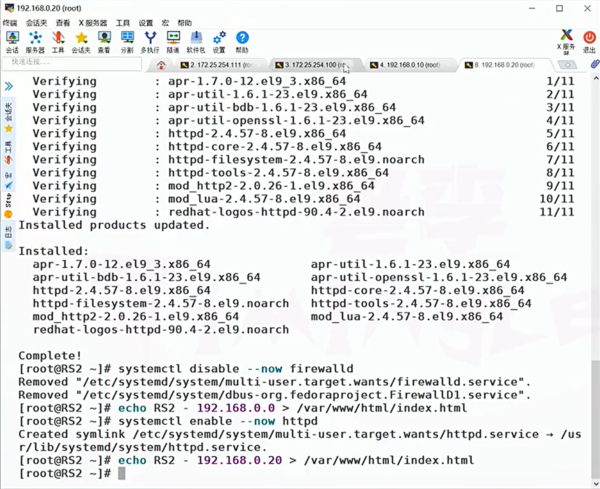Image resolution: width=600 pixels, height=489 pixels.
Task: Start the X 服务 (X server) icon
Action: pos(566,42)
